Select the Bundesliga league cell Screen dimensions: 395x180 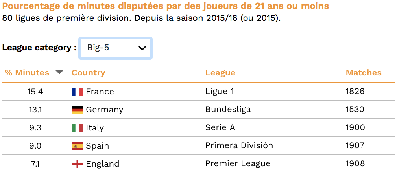pos(228,109)
